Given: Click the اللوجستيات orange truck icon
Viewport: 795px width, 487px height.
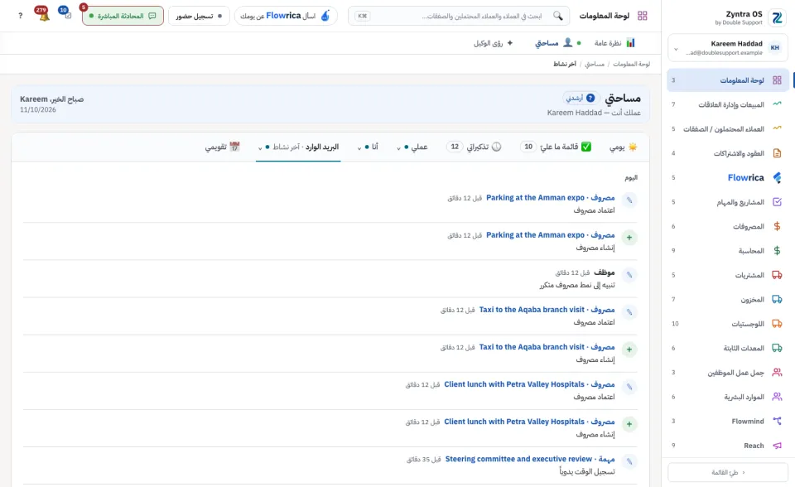Looking at the screenshot, I should [x=777, y=323].
